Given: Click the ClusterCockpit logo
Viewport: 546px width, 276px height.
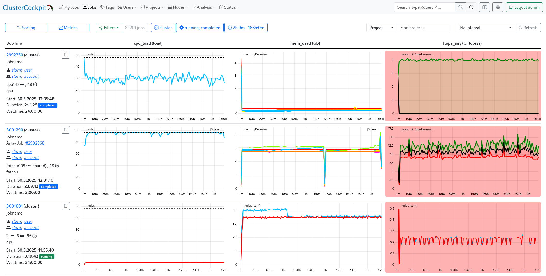Looking at the screenshot, I should click(28, 7).
